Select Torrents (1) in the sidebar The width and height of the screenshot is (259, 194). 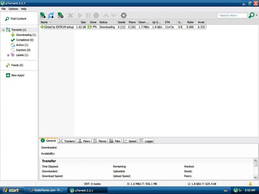coord(16,30)
